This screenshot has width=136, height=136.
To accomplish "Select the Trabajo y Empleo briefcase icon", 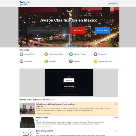I will (x=71, y=54).
